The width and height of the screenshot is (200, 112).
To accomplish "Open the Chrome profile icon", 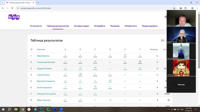I will tap(192, 8).
